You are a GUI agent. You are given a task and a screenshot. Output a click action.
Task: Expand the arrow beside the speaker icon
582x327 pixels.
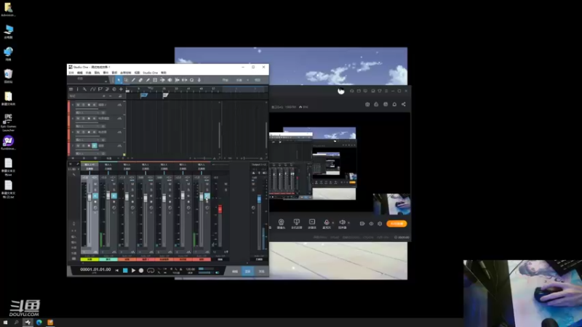tap(348, 222)
